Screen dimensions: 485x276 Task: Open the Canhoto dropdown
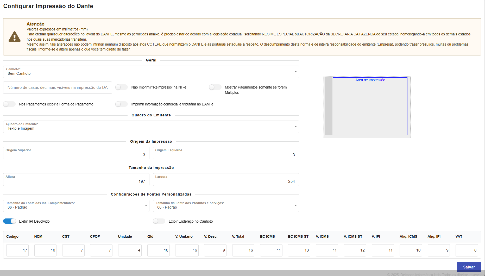click(x=151, y=72)
